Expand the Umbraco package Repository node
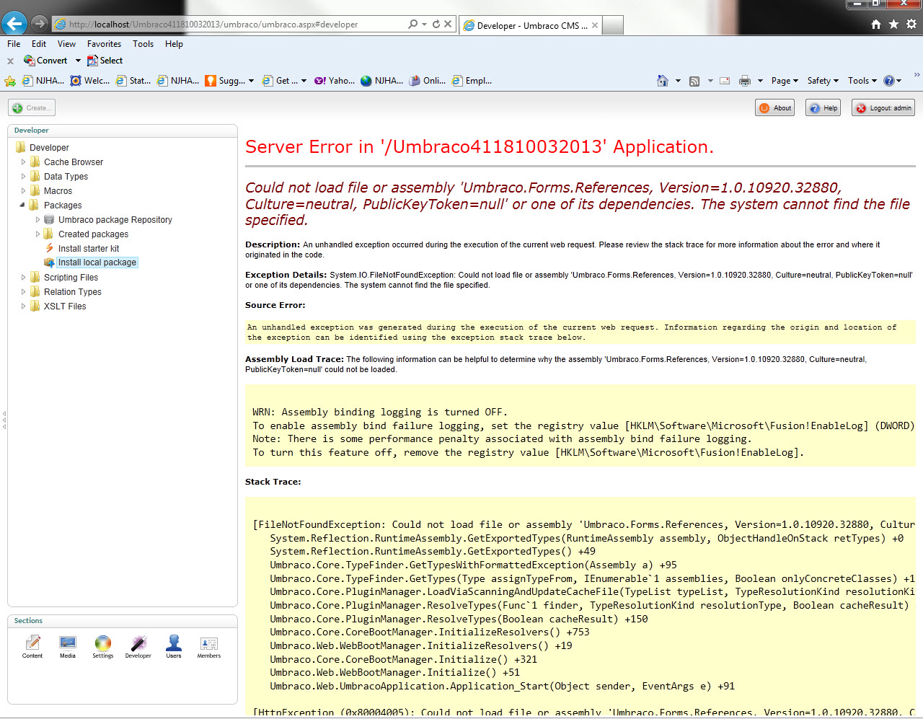 click(x=37, y=220)
